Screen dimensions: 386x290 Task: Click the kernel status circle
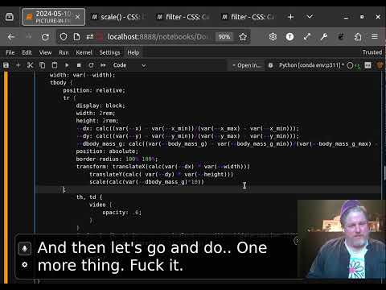[350, 65]
